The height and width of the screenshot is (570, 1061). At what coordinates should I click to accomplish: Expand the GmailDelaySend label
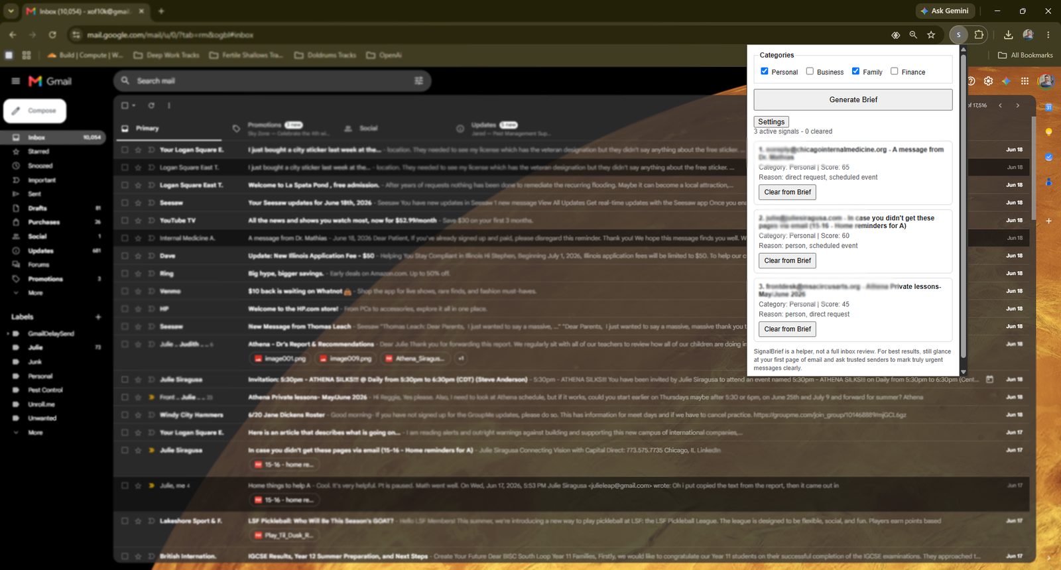[8, 333]
